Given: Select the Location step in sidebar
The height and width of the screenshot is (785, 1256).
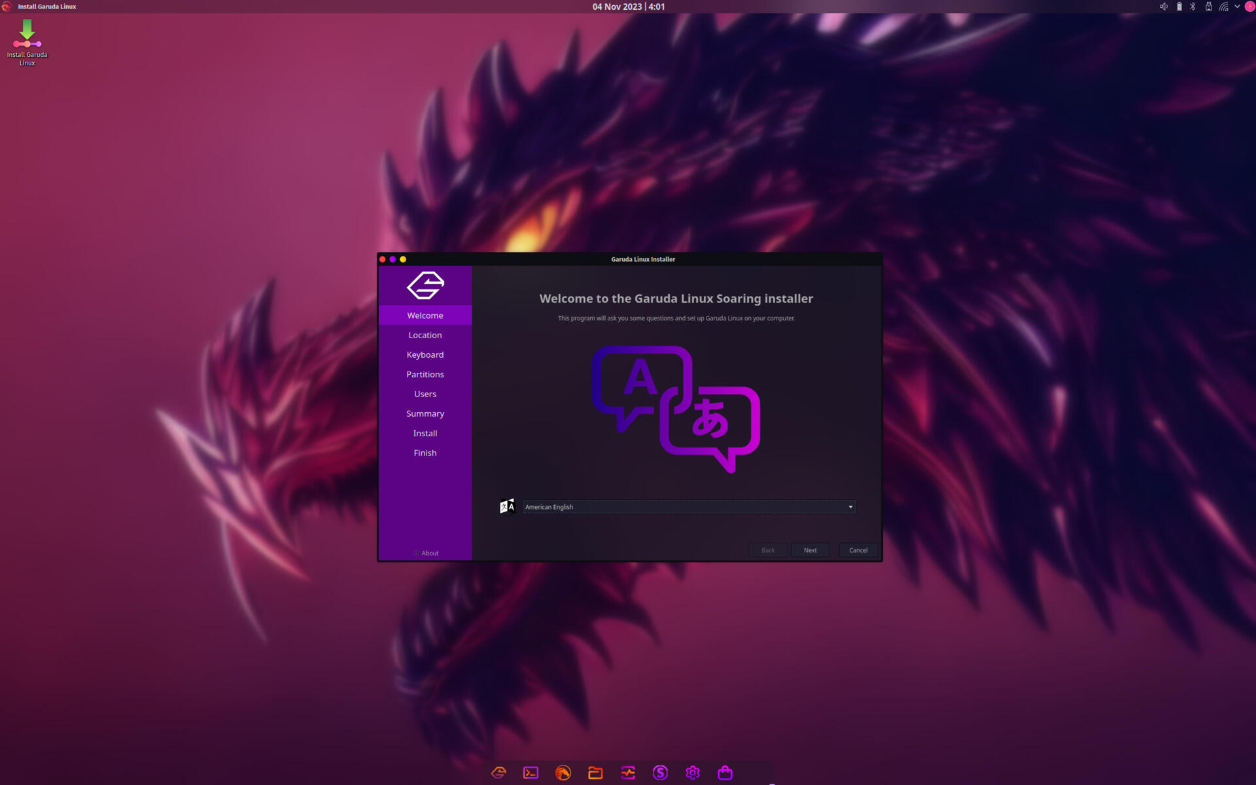Looking at the screenshot, I should click(425, 335).
